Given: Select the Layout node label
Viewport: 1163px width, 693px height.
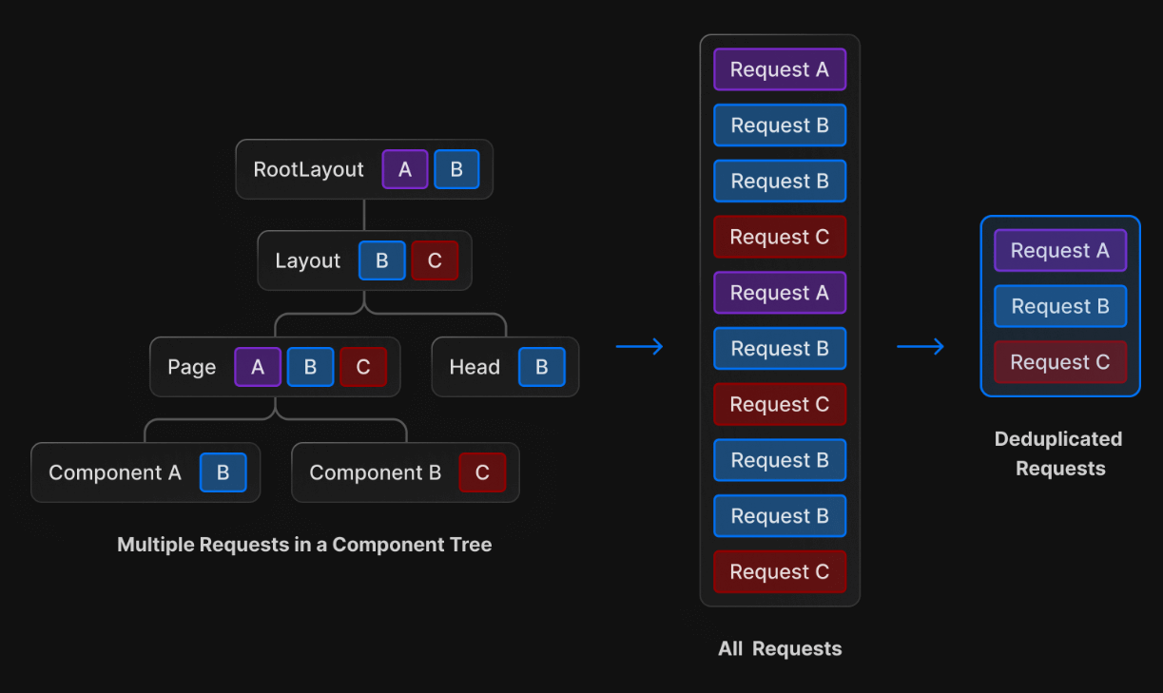Looking at the screenshot, I should pos(308,260).
